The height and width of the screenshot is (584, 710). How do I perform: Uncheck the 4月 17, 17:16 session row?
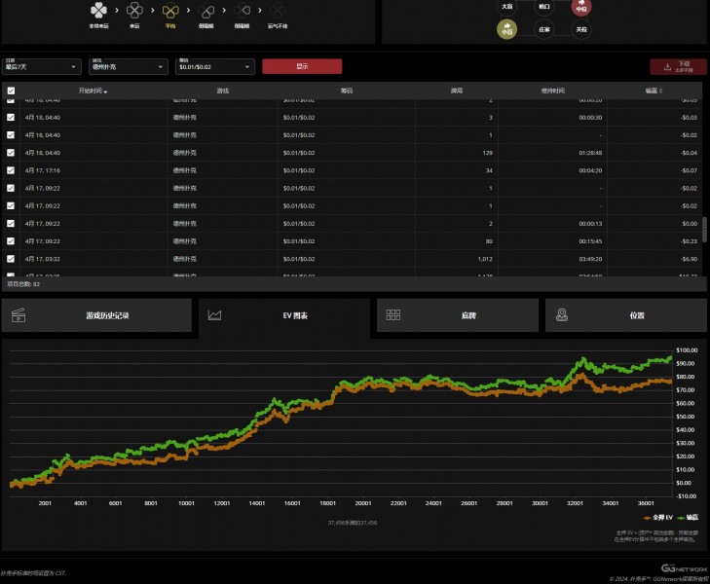click(x=11, y=170)
